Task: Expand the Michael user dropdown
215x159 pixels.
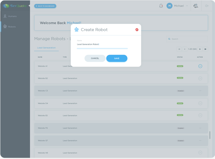Action: click(187, 6)
